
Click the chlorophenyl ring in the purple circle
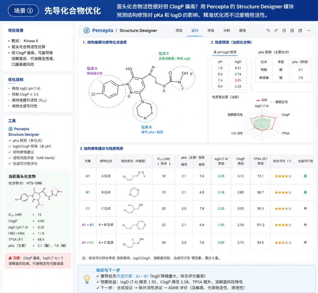coord(110,89)
